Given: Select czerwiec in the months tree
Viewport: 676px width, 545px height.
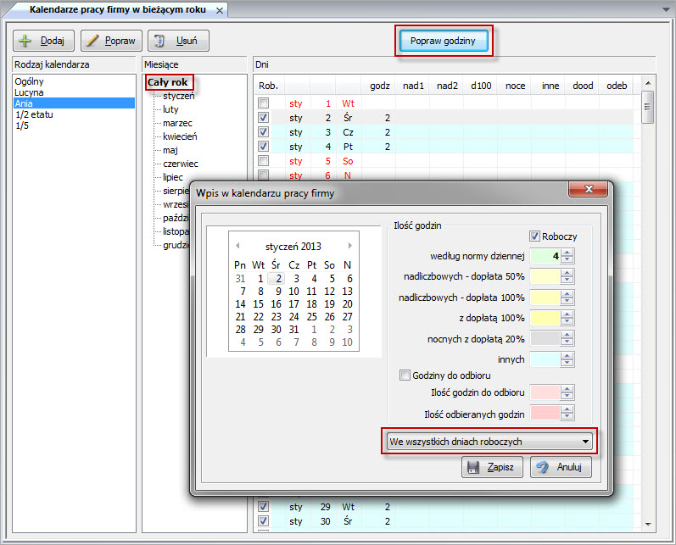Looking at the screenshot, I should pyautogui.click(x=180, y=164).
